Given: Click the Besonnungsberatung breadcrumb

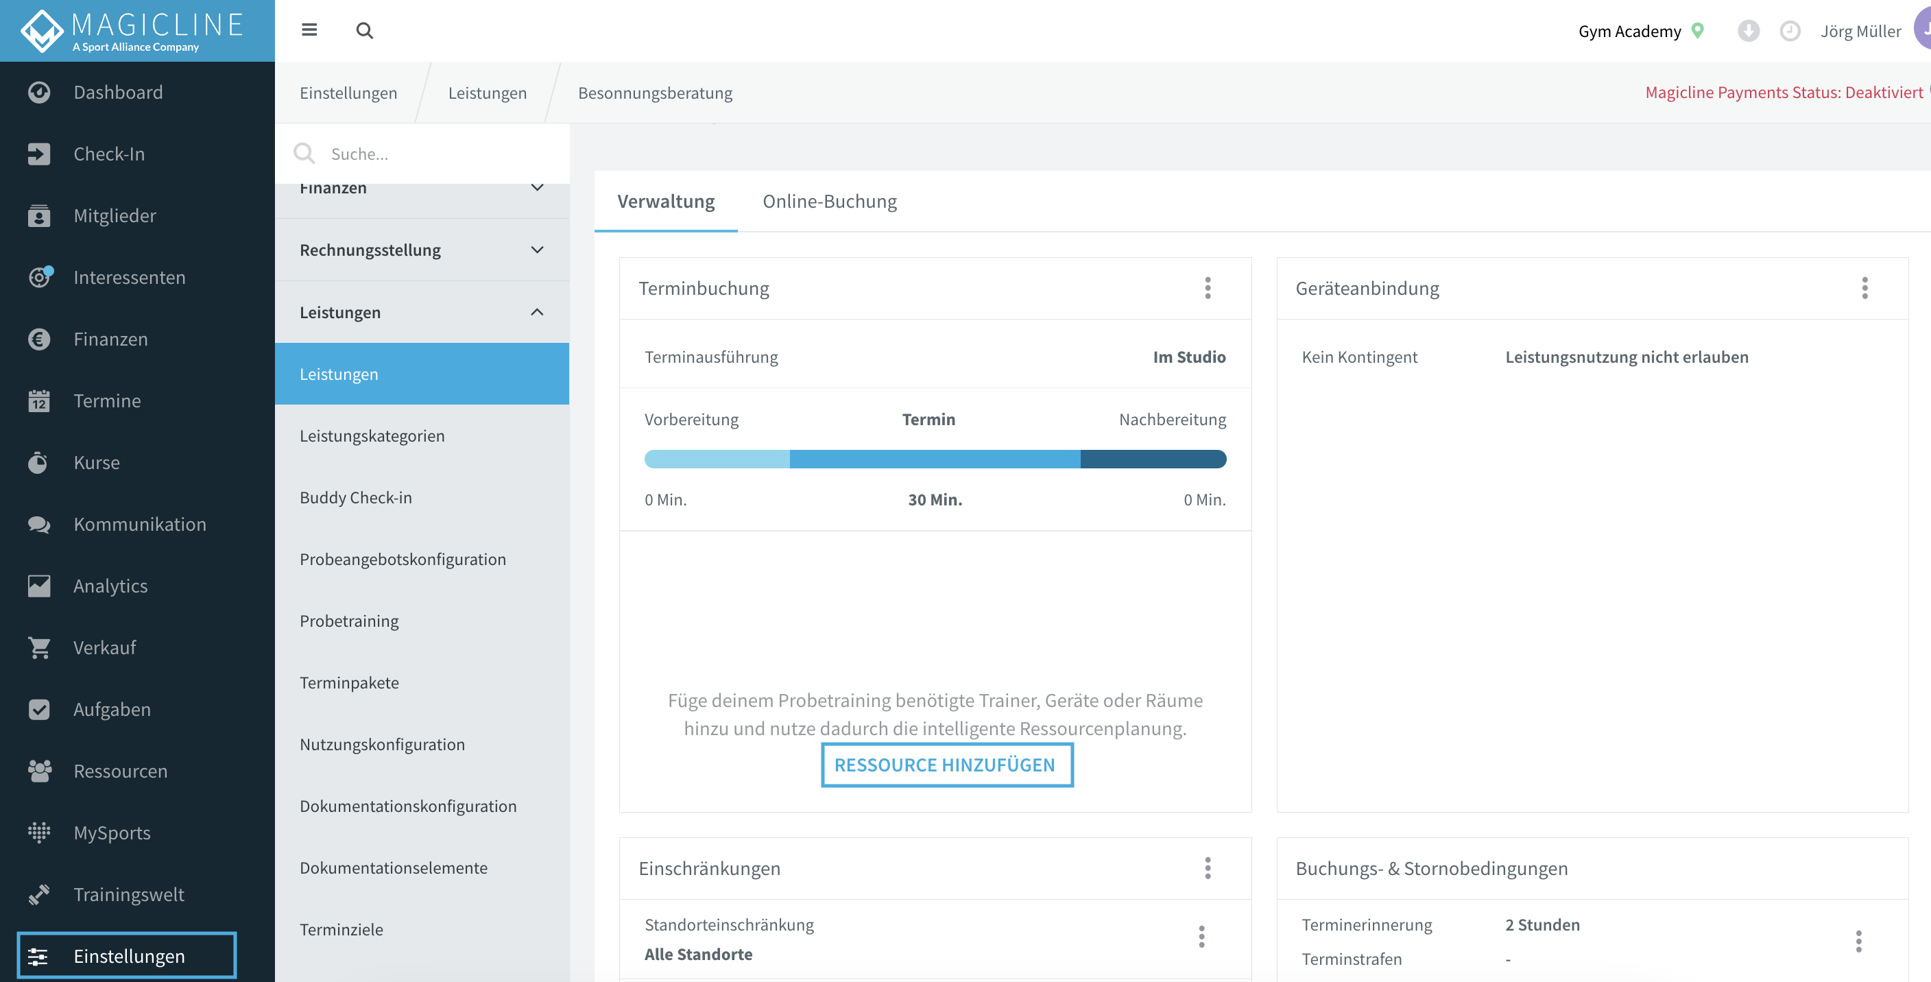Looking at the screenshot, I should pyautogui.click(x=655, y=92).
